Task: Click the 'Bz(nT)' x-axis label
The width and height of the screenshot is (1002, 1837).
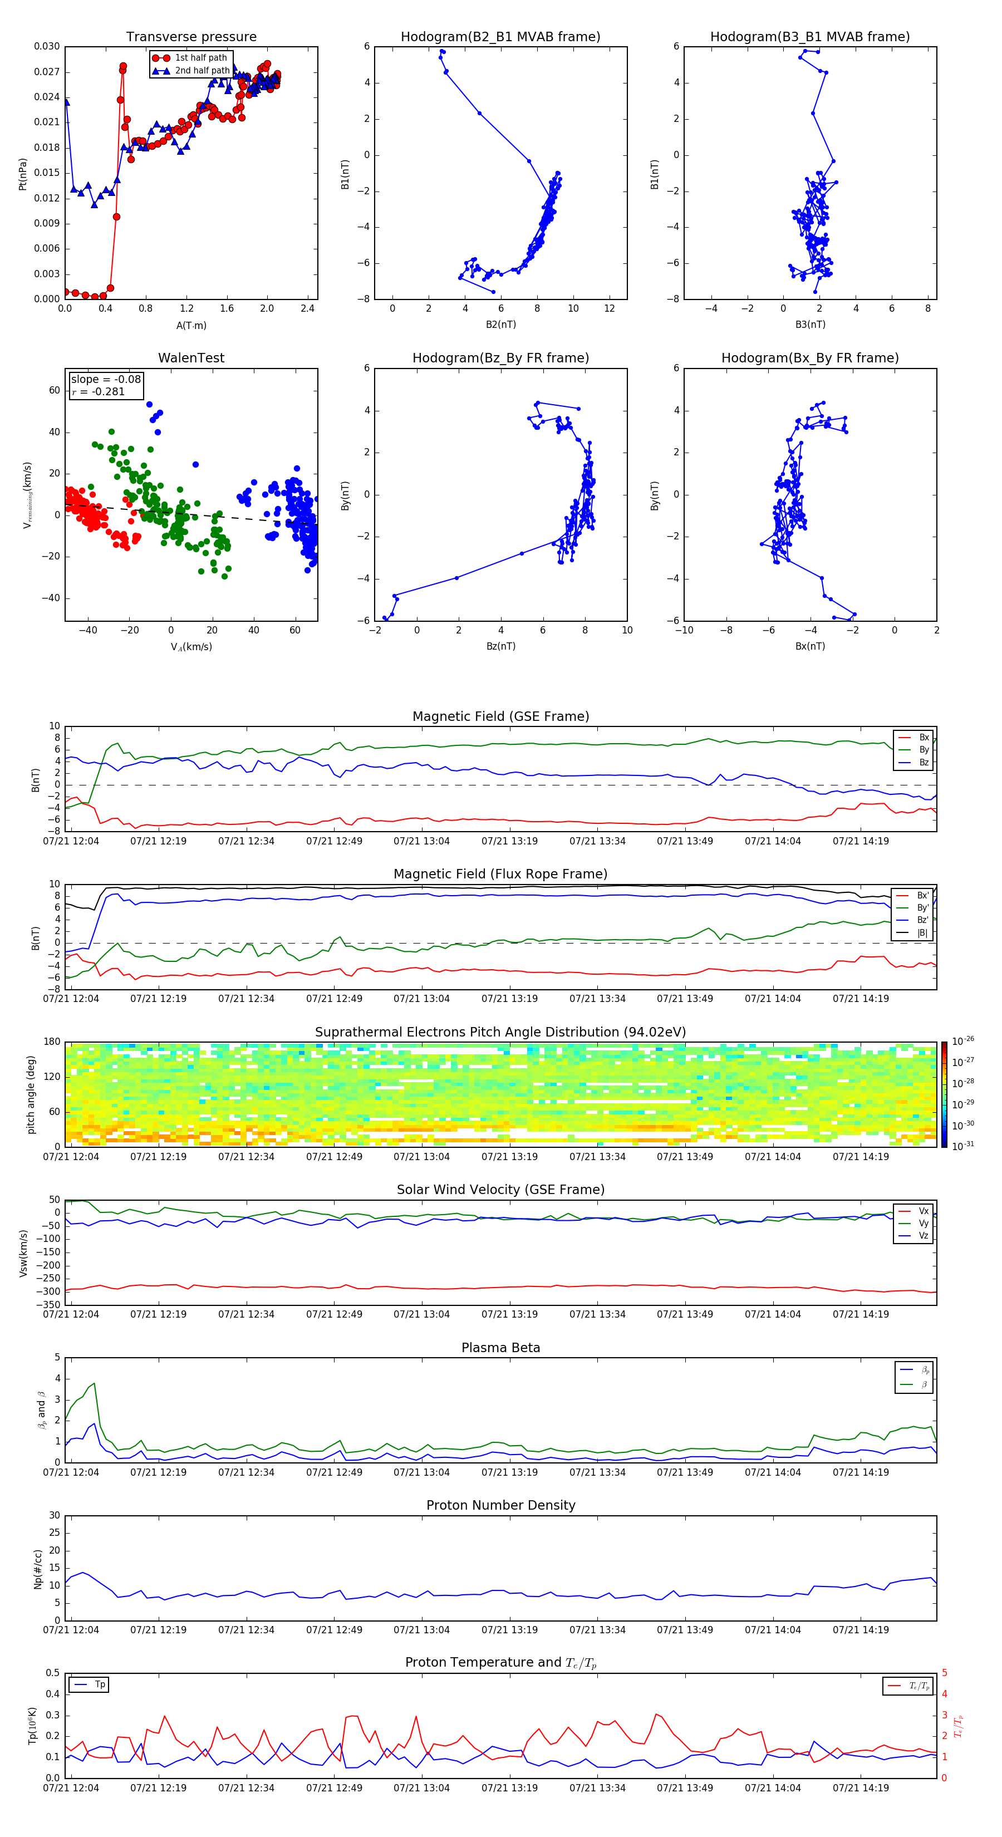Action: click(x=500, y=646)
